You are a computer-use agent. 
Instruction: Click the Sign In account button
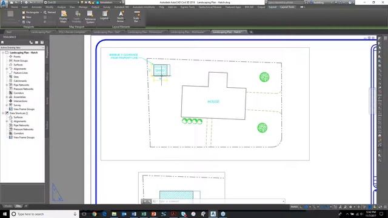click(x=319, y=2)
